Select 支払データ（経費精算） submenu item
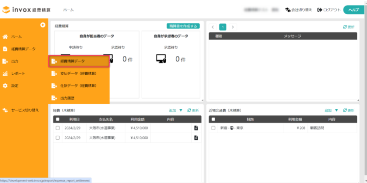This screenshot has width=367, height=183. [x=79, y=74]
